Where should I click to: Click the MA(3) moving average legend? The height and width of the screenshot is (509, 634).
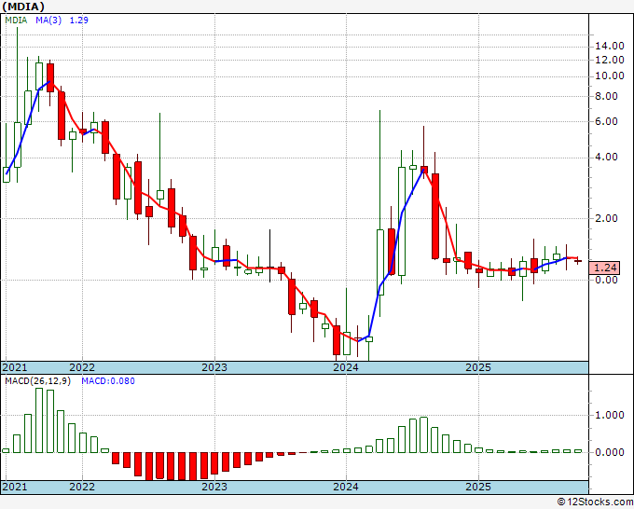48,20
